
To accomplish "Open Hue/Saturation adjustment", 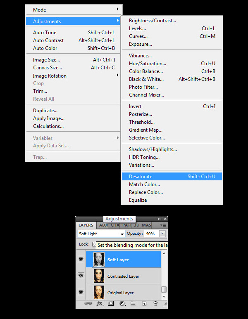I will point(172,64).
